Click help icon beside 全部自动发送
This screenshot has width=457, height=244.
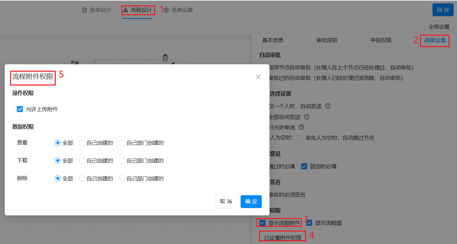coord(306,117)
